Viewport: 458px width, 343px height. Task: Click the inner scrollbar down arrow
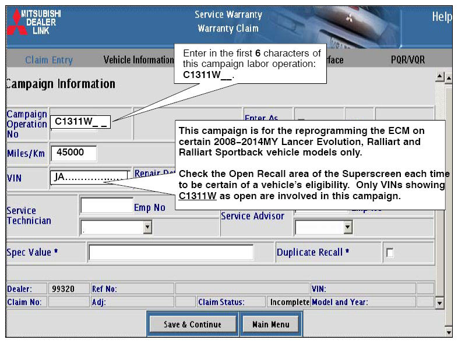[439, 303]
